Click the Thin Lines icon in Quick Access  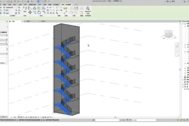click(x=39, y=1)
